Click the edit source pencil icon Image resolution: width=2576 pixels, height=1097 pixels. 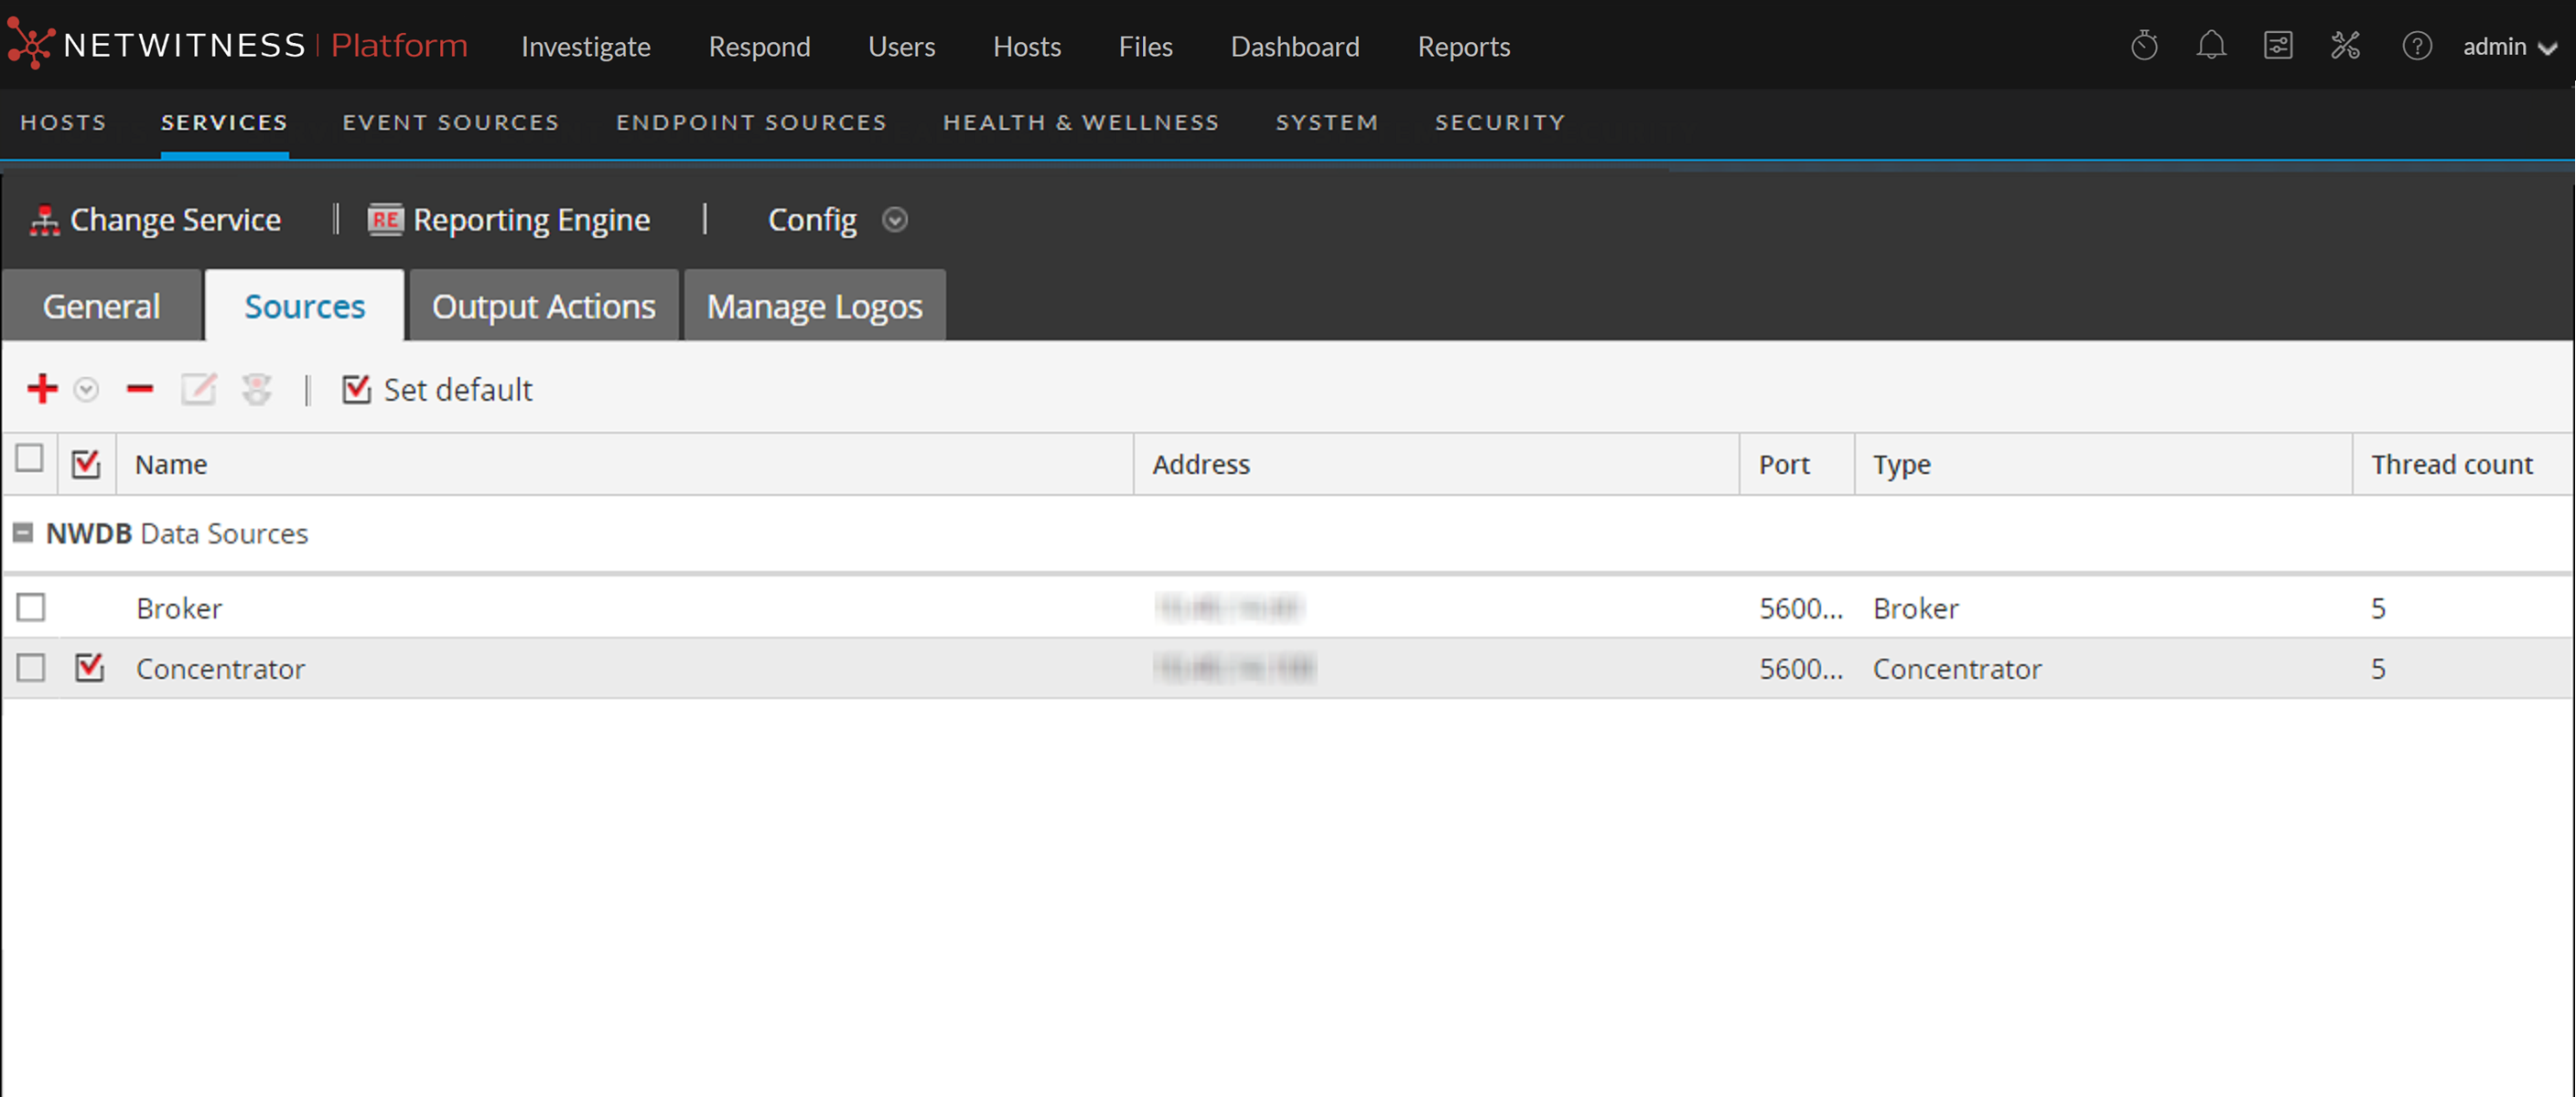click(198, 389)
